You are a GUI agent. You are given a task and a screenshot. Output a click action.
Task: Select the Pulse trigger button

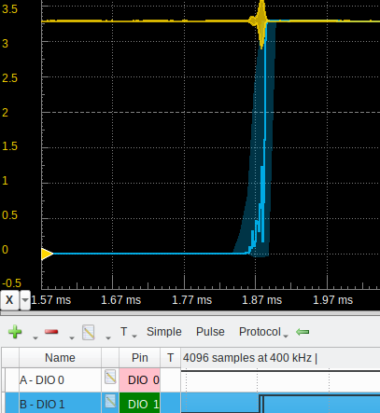[210, 332]
